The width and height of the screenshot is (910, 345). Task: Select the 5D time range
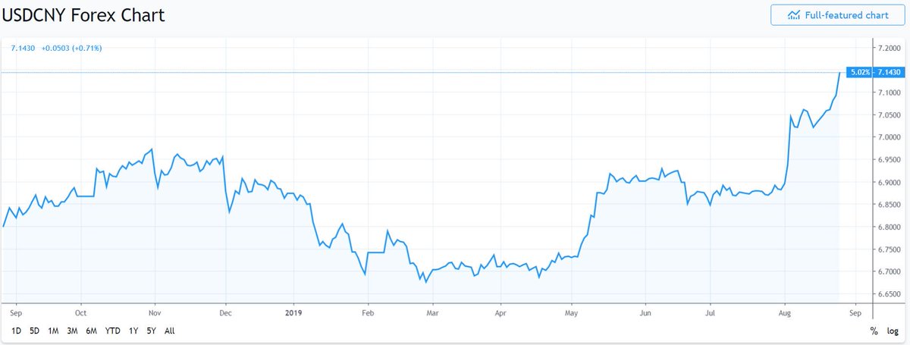35,331
